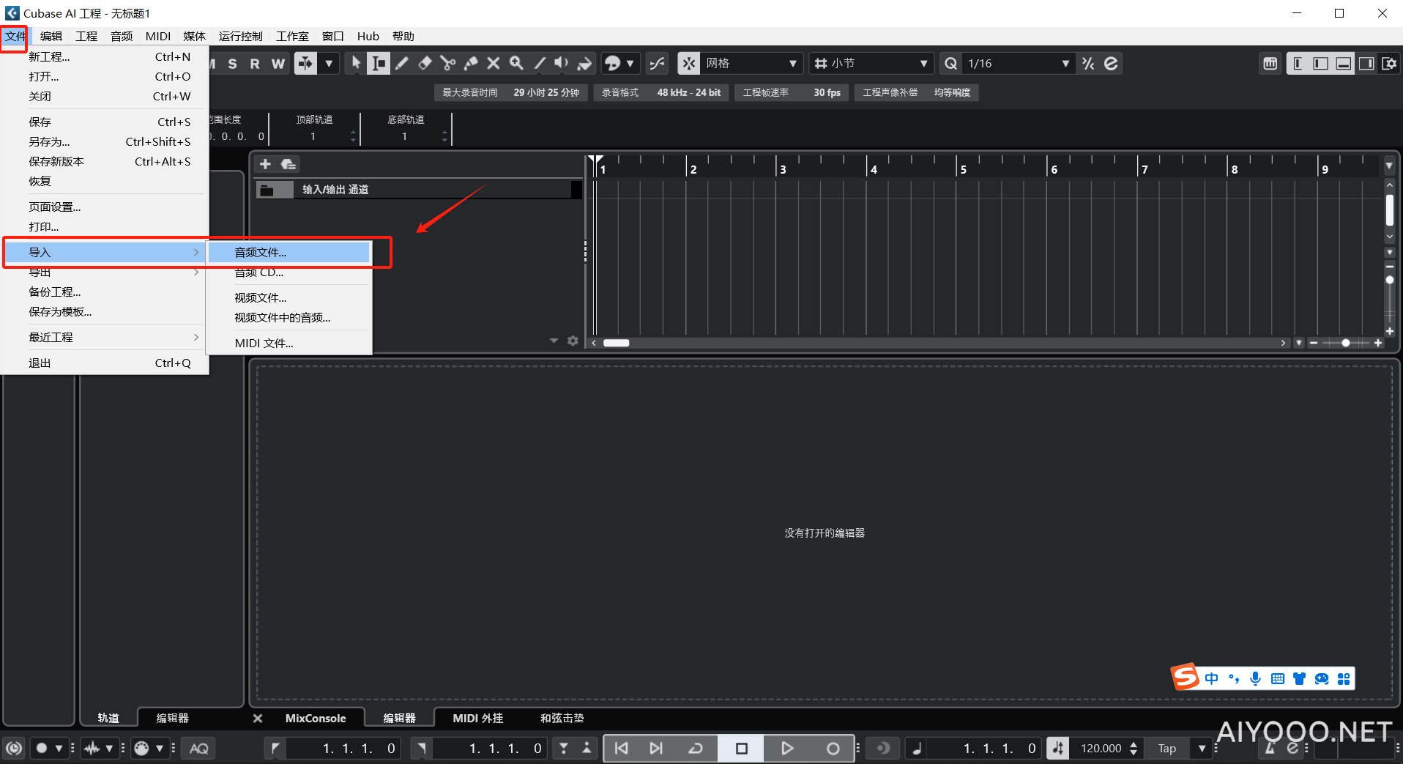Open the color selector dropdown arrow
This screenshot has height=764, width=1403.
tap(630, 64)
